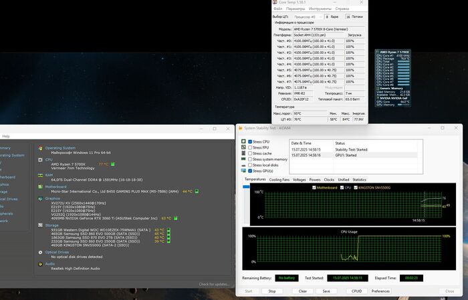Image resolution: width=468 pixels, height=300 pixels.
Task: Click the Storage section icon
Action: 40,225
